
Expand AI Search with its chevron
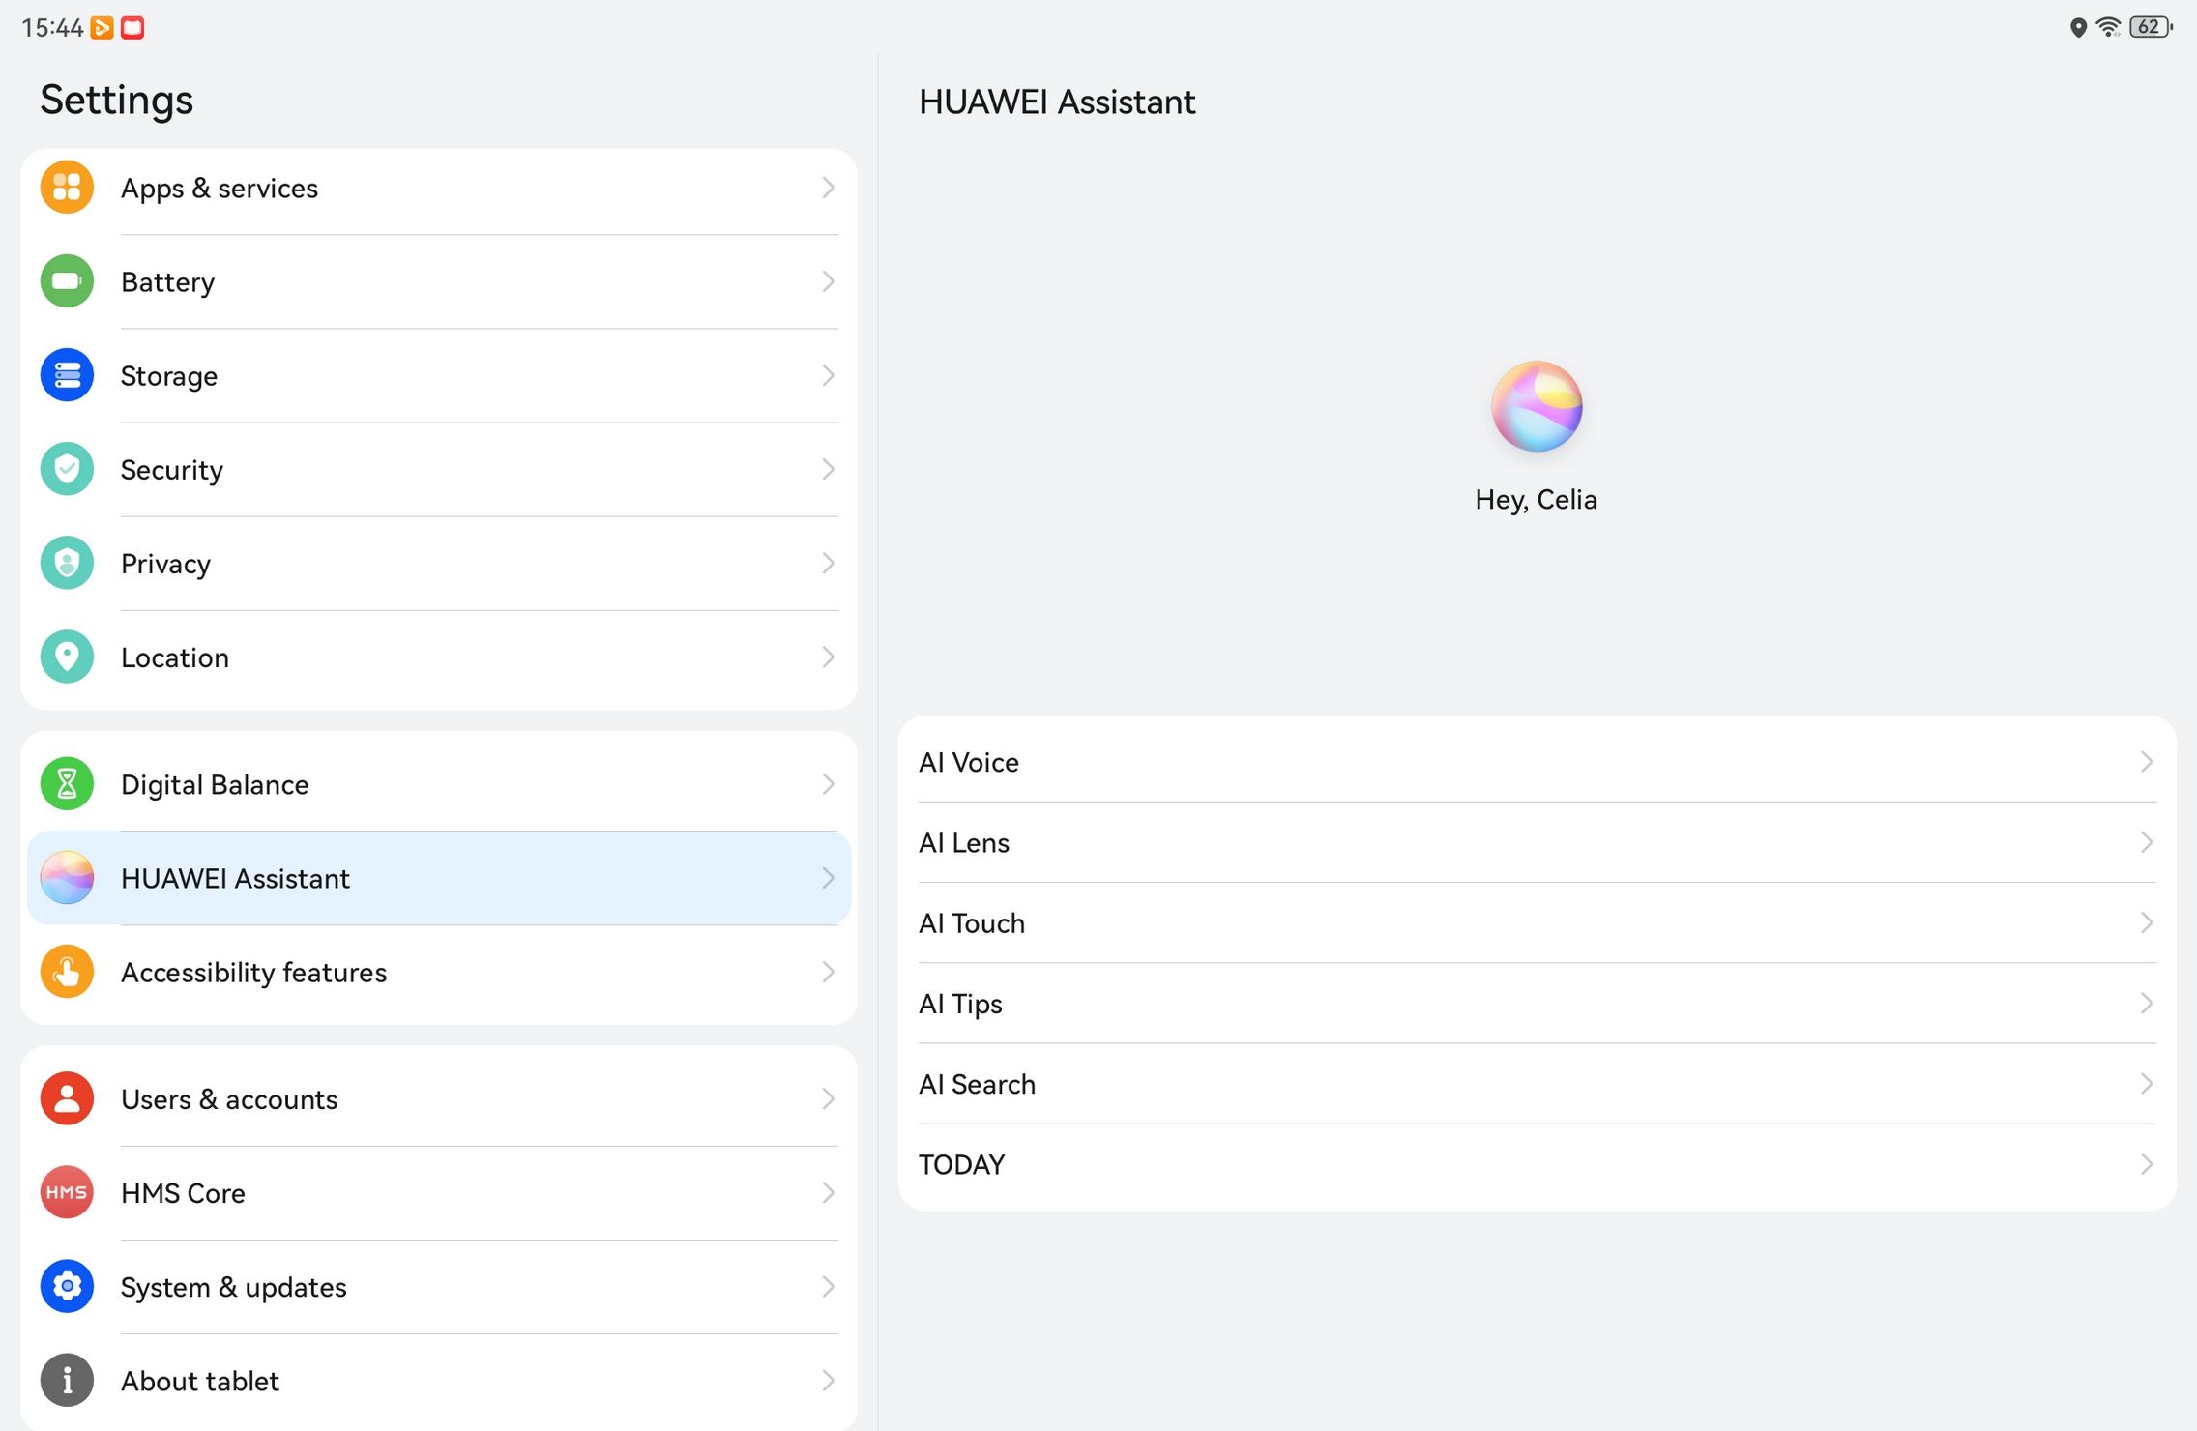pos(2146,1083)
